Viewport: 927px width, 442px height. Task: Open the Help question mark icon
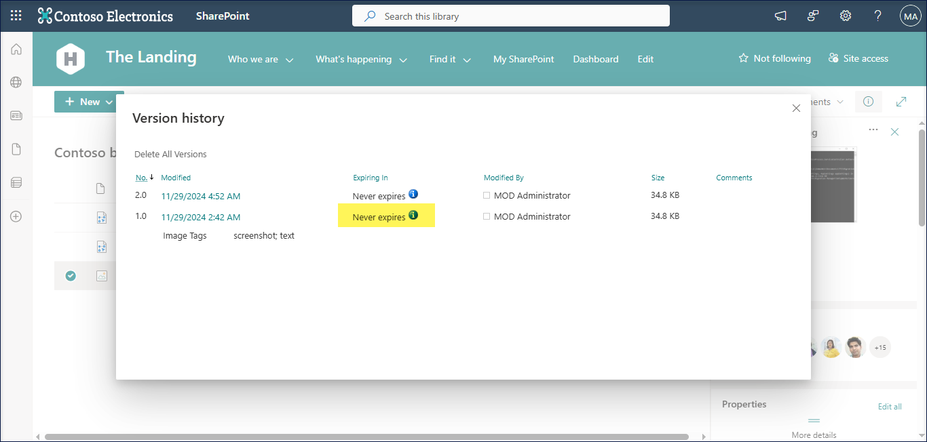pos(877,16)
